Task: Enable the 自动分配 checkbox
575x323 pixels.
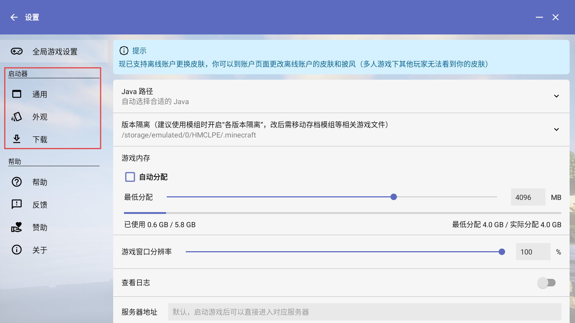Action: tap(130, 177)
